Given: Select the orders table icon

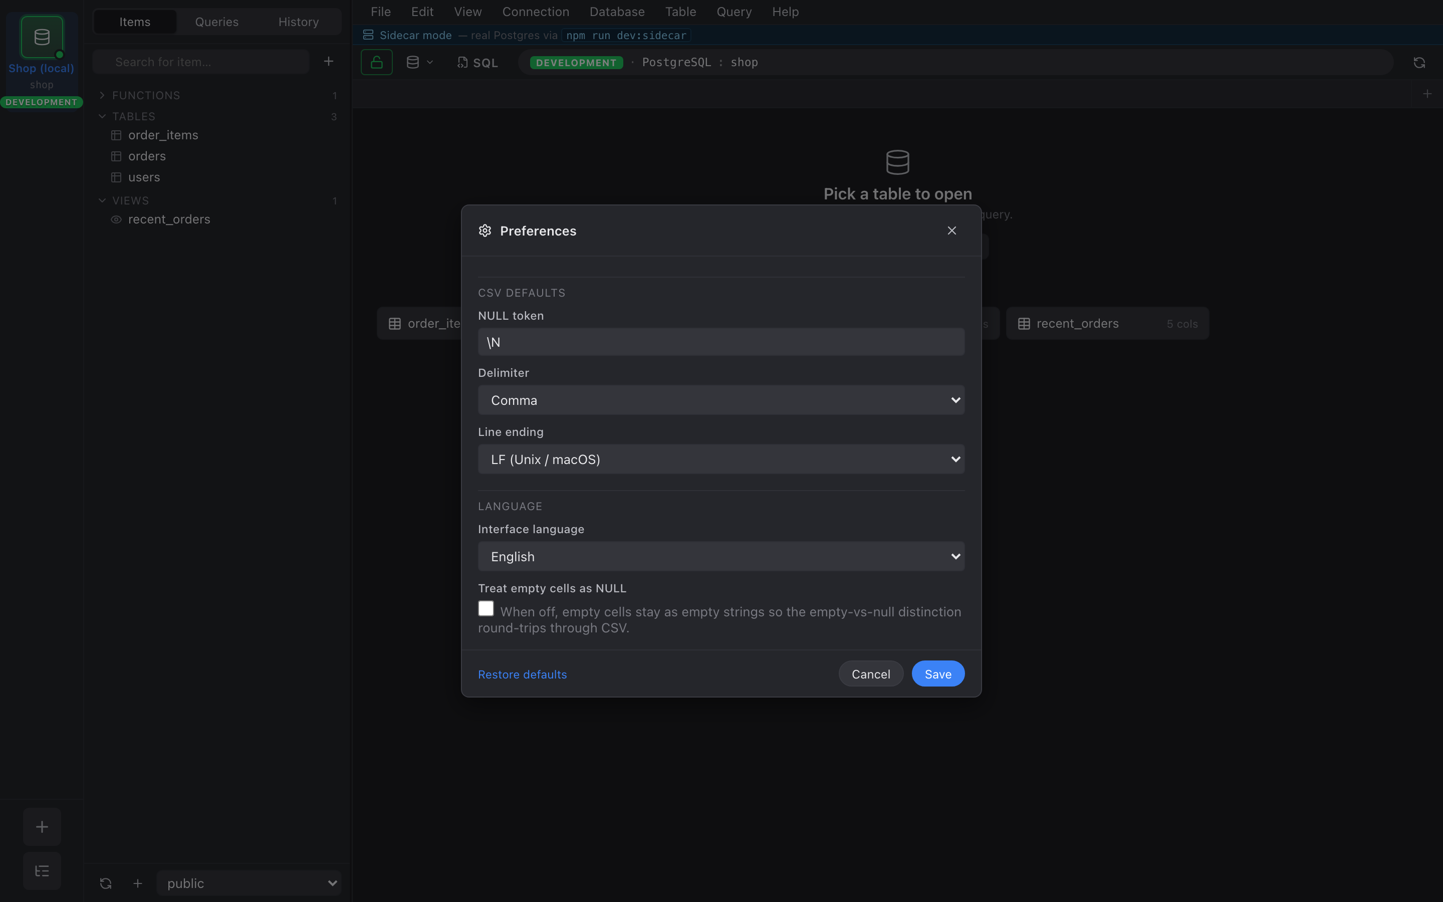Looking at the screenshot, I should point(116,156).
